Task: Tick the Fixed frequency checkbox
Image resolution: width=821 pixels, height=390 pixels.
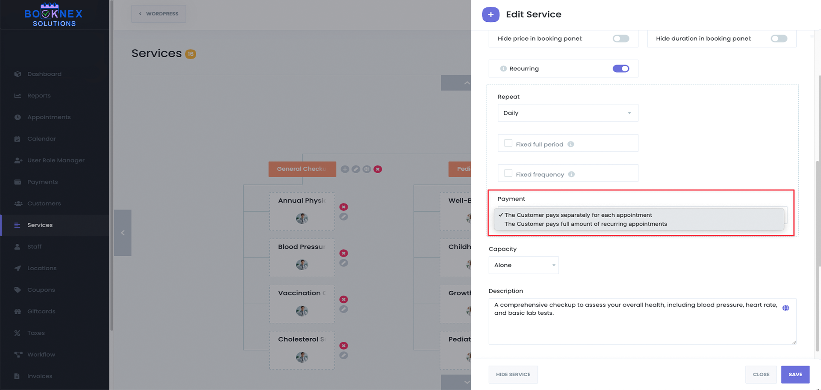Action: click(508, 173)
